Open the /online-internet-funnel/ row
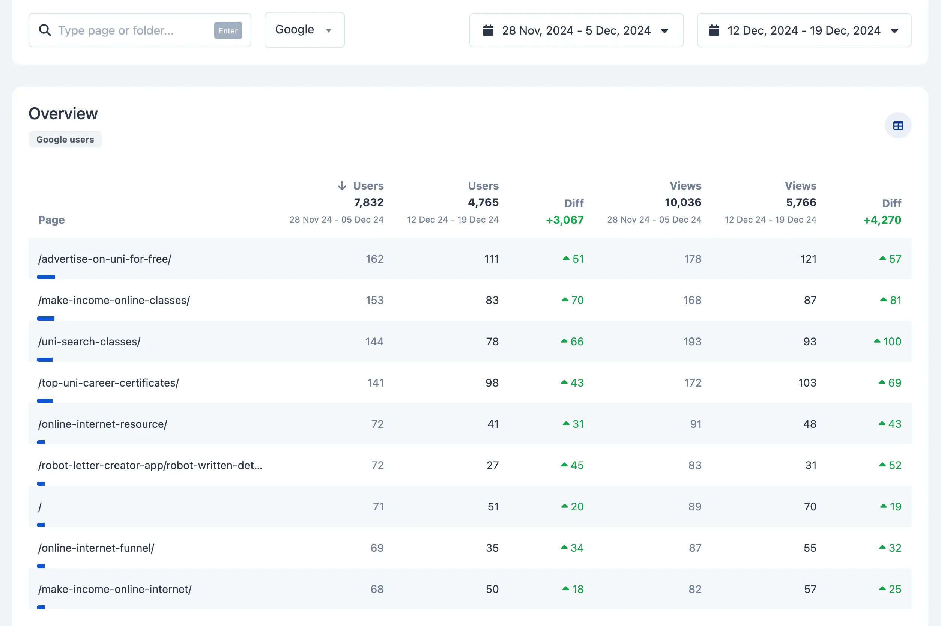The width and height of the screenshot is (941, 626). (x=96, y=548)
